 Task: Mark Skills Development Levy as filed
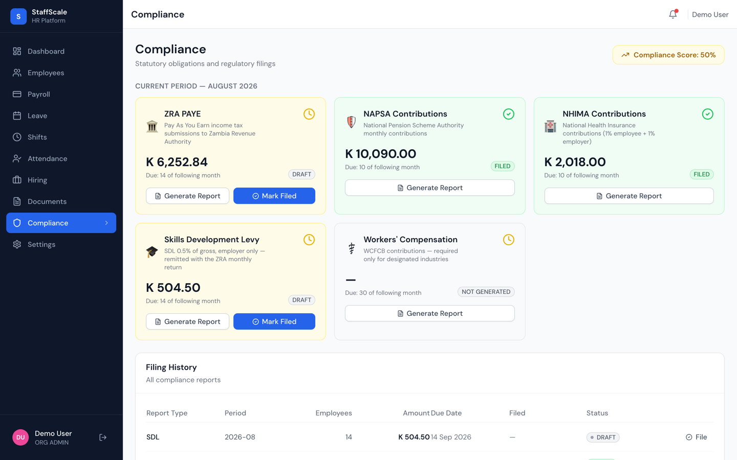tap(274, 321)
